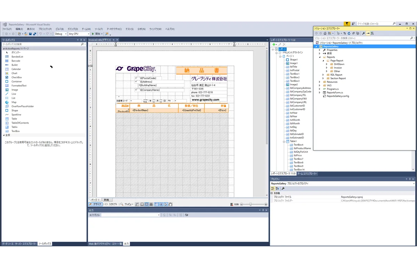Click the green add item icon in Report Explorer
This screenshot has width=417, height=264.
pos(274,44)
